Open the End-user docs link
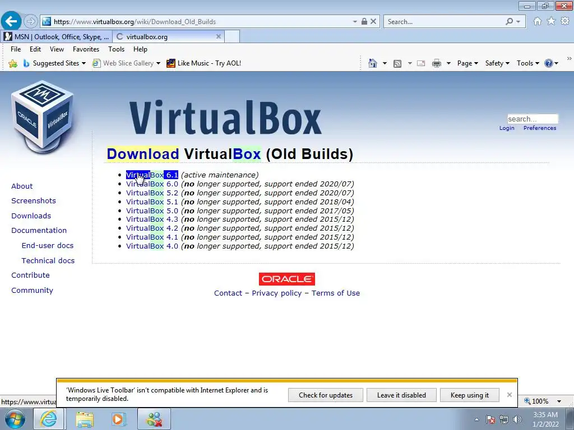The width and height of the screenshot is (574, 430). click(x=48, y=245)
